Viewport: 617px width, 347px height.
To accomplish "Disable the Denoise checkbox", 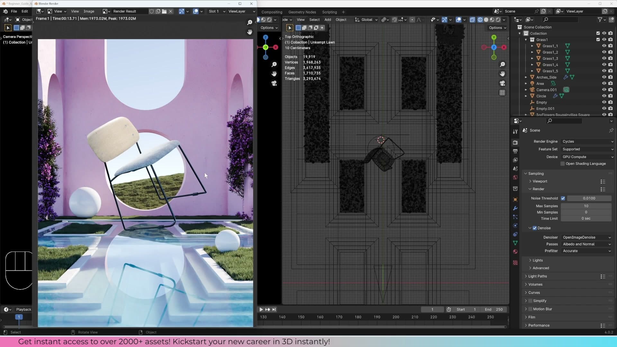I will click(535, 228).
